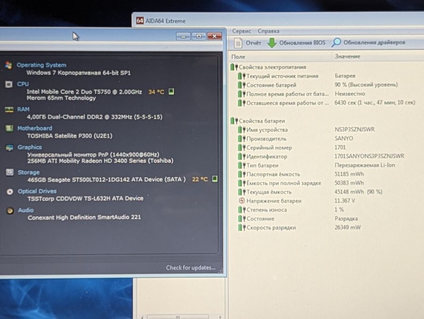Click the Отчёт report icon

point(238,43)
